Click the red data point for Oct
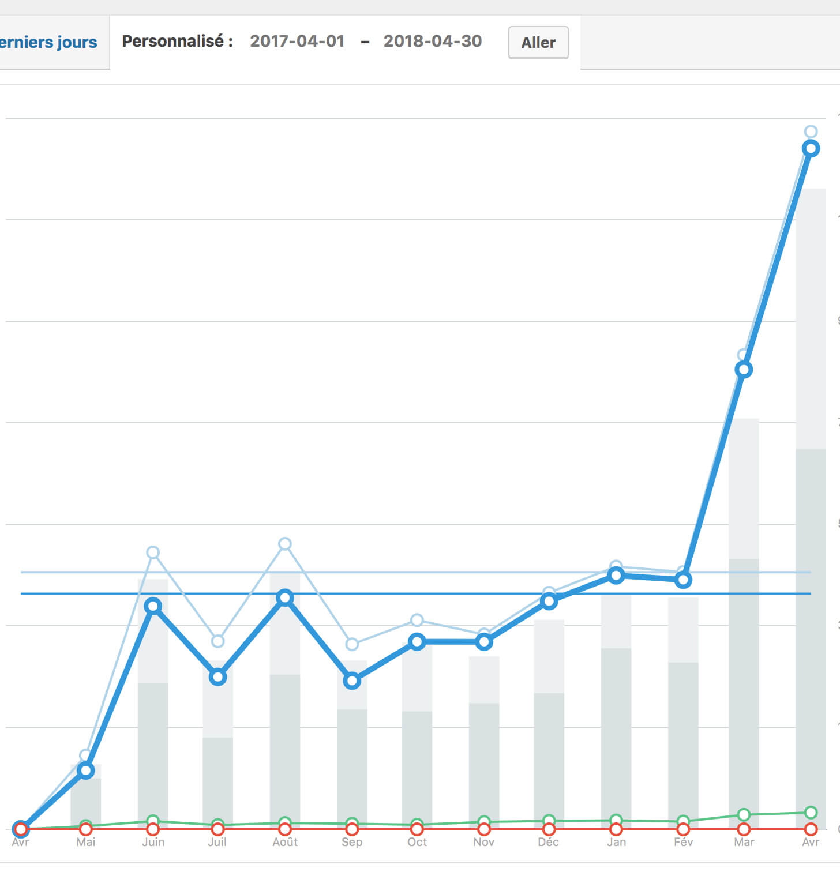 [x=417, y=829]
